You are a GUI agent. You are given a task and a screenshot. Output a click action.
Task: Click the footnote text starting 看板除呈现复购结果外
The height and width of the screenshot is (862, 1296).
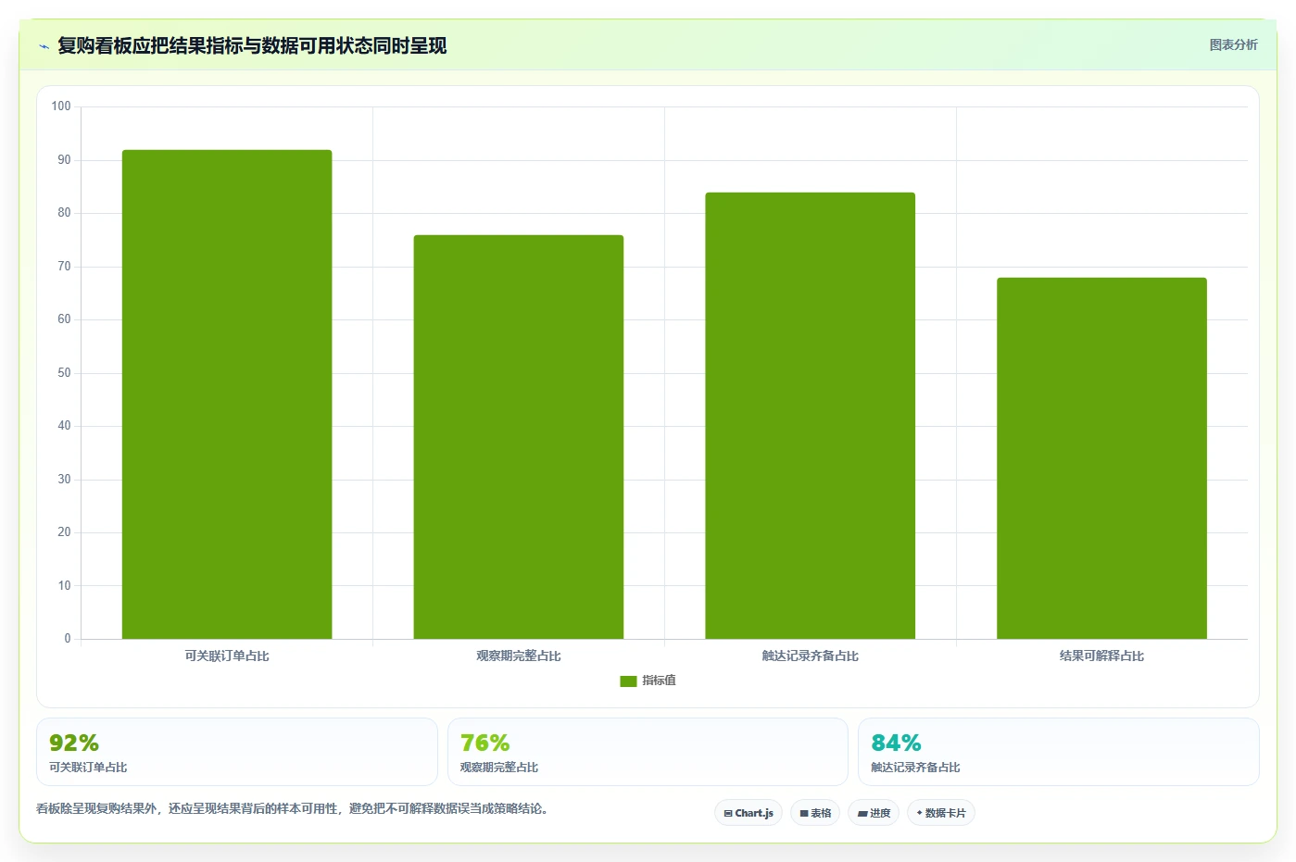coord(295,808)
